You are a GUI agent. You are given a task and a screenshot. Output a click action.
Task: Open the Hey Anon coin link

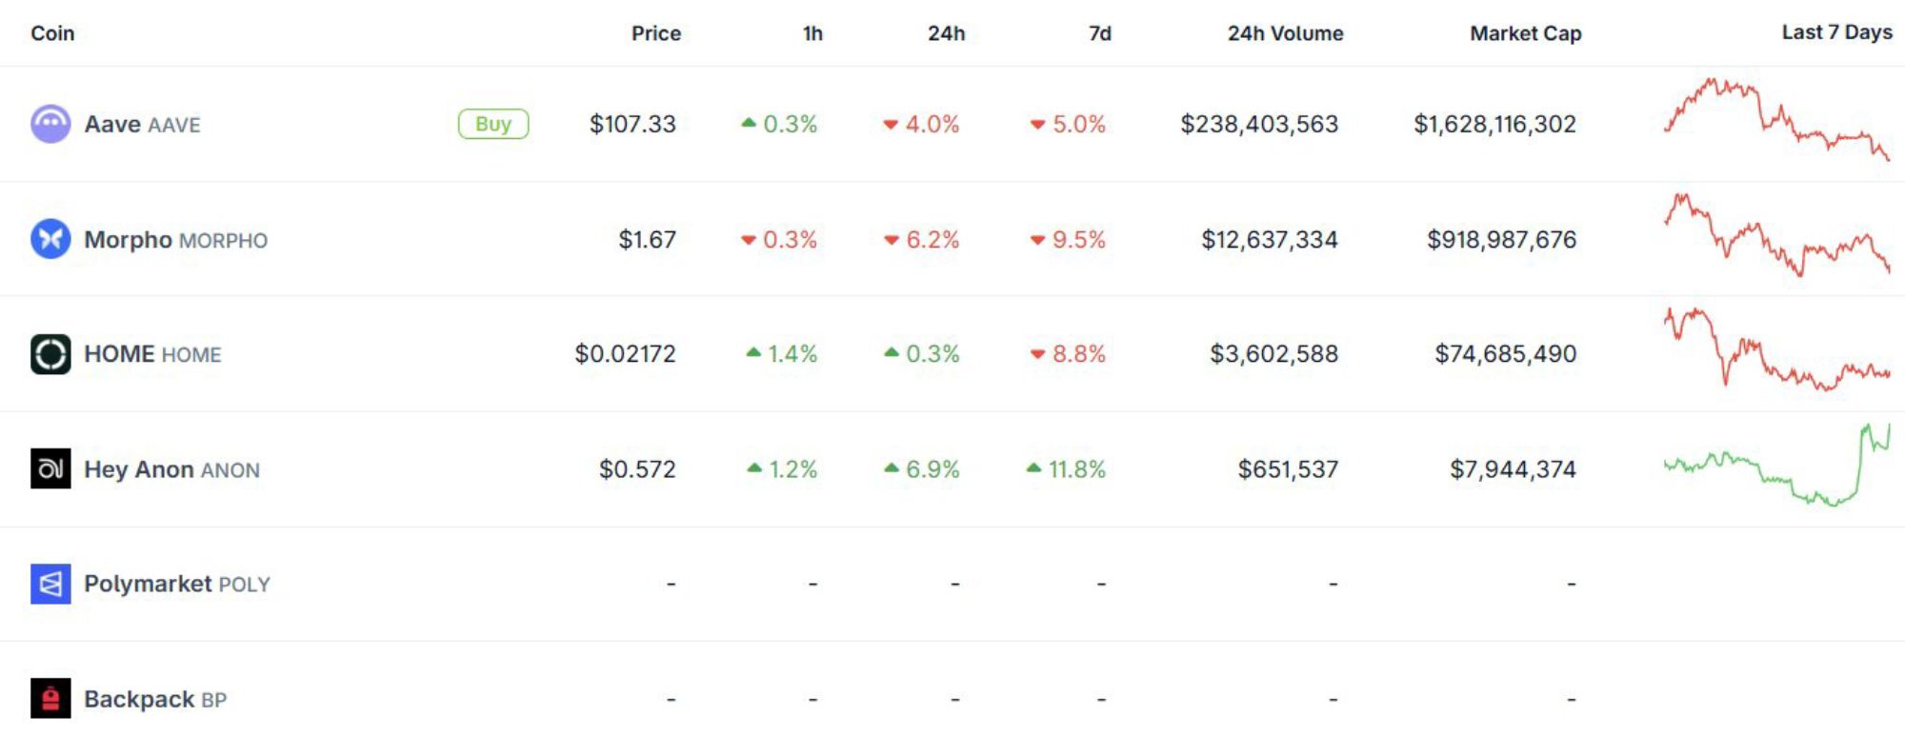[171, 469]
